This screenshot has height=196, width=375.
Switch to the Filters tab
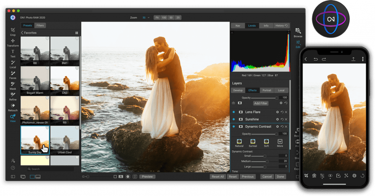point(40,25)
